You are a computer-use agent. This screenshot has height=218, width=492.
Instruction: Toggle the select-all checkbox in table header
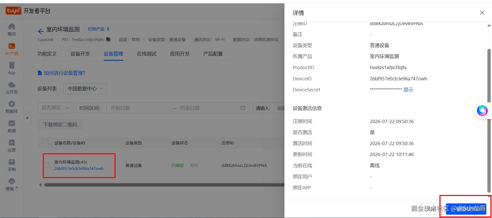pyautogui.click(x=46, y=143)
